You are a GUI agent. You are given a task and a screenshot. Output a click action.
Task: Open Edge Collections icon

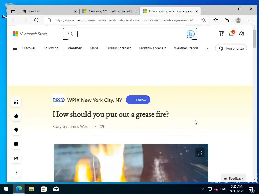227,20
